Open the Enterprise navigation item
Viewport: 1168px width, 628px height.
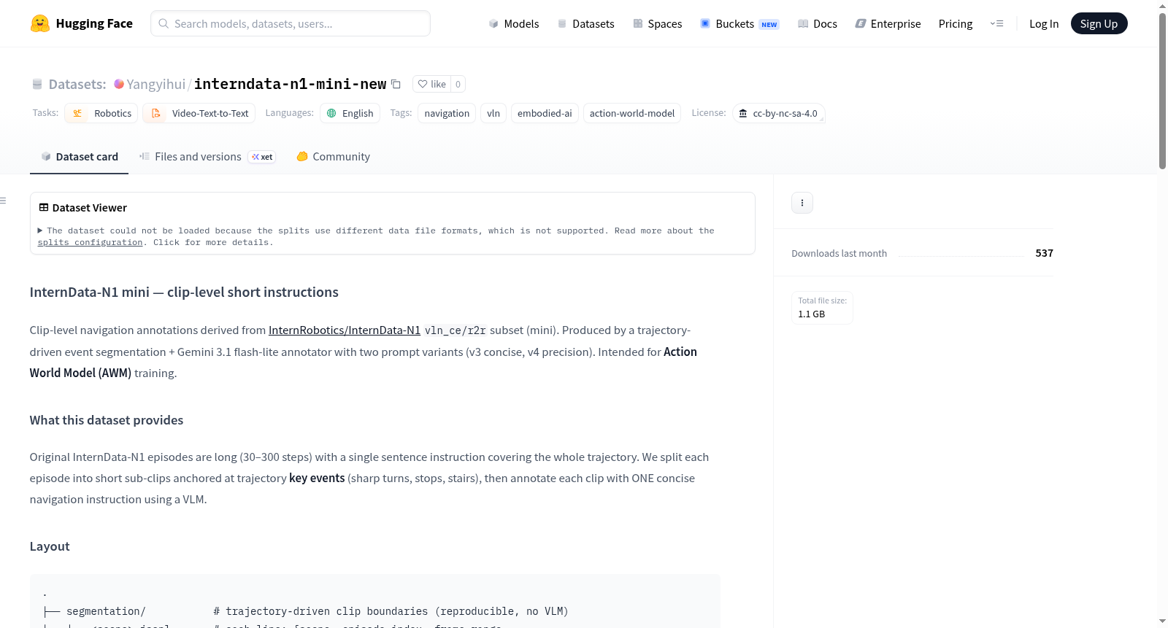[x=888, y=24]
